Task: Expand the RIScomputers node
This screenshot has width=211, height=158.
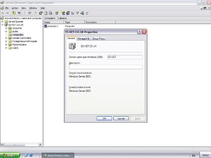Action: pos(6,45)
